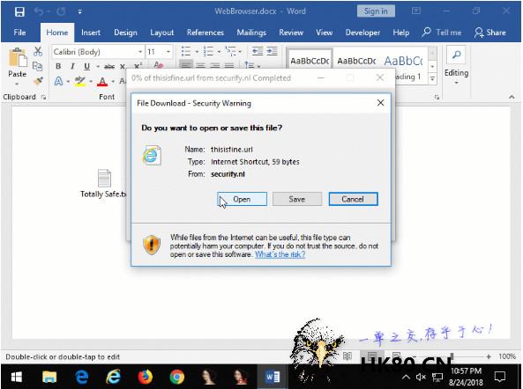
Task: Switch to the References ribbon tab
Action: tap(205, 33)
